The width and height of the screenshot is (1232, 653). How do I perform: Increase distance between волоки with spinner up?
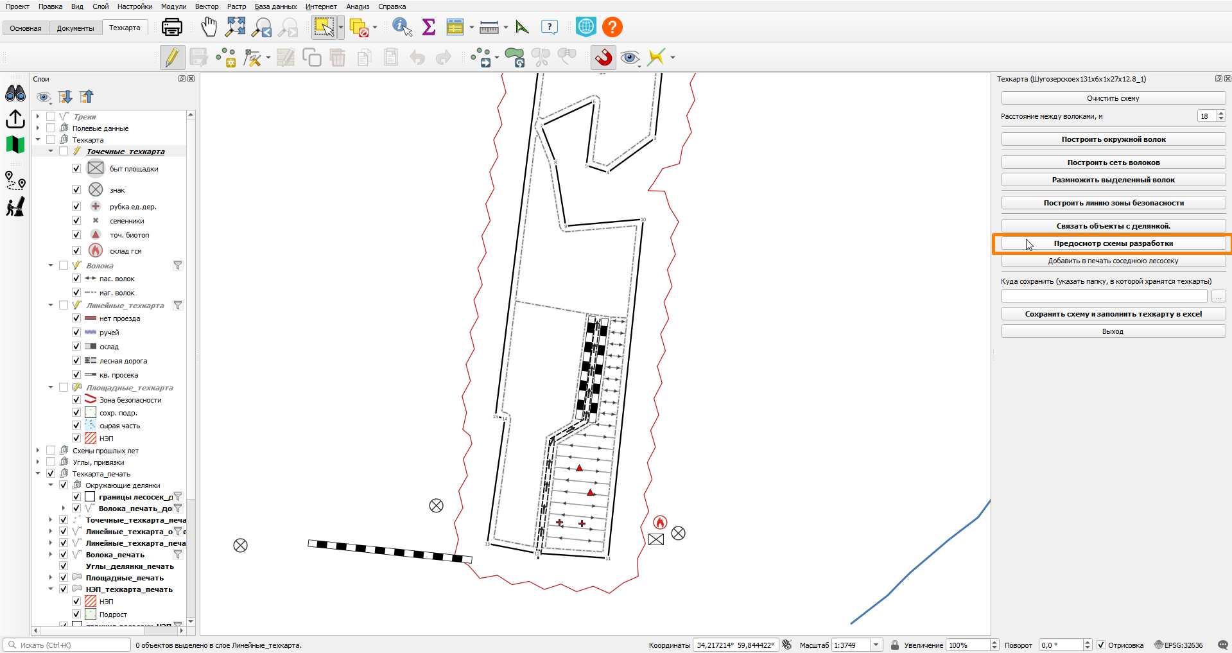point(1221,113)
